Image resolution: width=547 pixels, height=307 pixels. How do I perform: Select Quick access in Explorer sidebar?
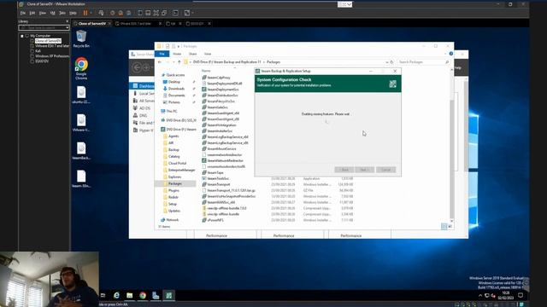175,75
